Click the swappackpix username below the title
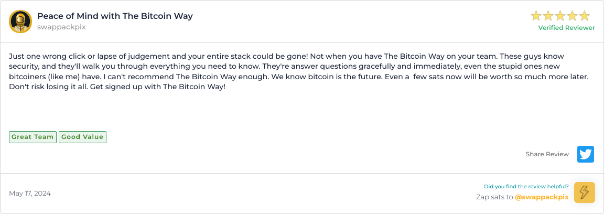Image resolution: width=604 pixels, height=214 pixels. click(61, 27)
